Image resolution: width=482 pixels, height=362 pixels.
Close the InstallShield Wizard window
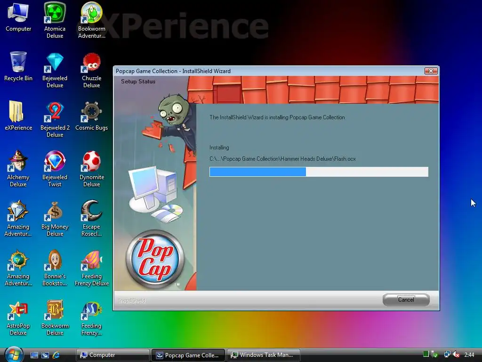click(x=431, y=71)
